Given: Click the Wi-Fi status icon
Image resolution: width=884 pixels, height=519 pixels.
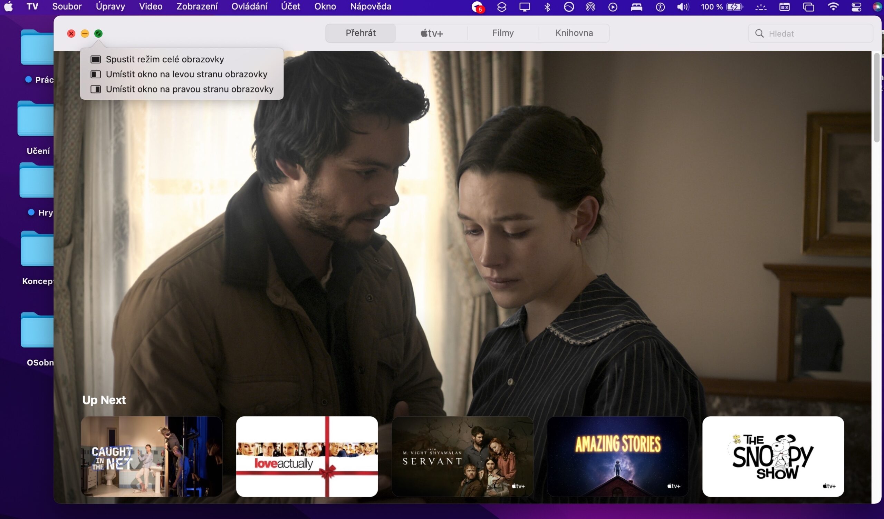Looking at the screenshot, I should coord(833,7).
